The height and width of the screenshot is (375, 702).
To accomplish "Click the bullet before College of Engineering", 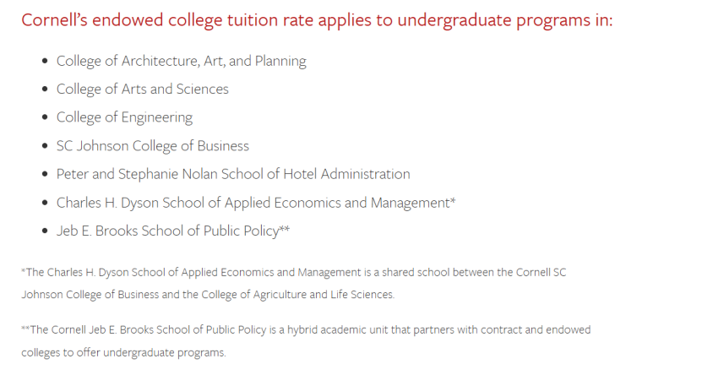I will click(x=44, y=117).
